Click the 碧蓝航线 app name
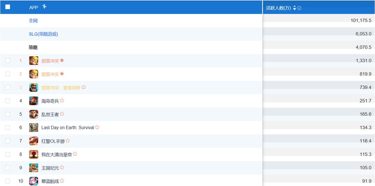375x186 pixels. click(50, 181)
